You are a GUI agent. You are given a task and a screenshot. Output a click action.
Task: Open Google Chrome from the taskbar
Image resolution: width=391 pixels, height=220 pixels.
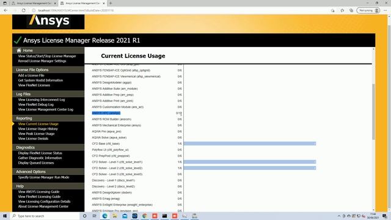(145, 216)
